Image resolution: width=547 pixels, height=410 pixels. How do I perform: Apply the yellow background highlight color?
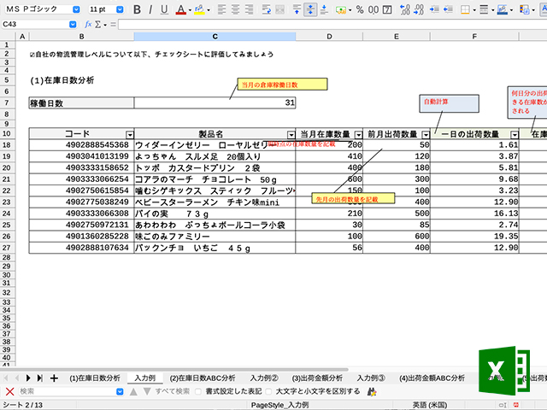pyautogui.click(x=199, y=9)
